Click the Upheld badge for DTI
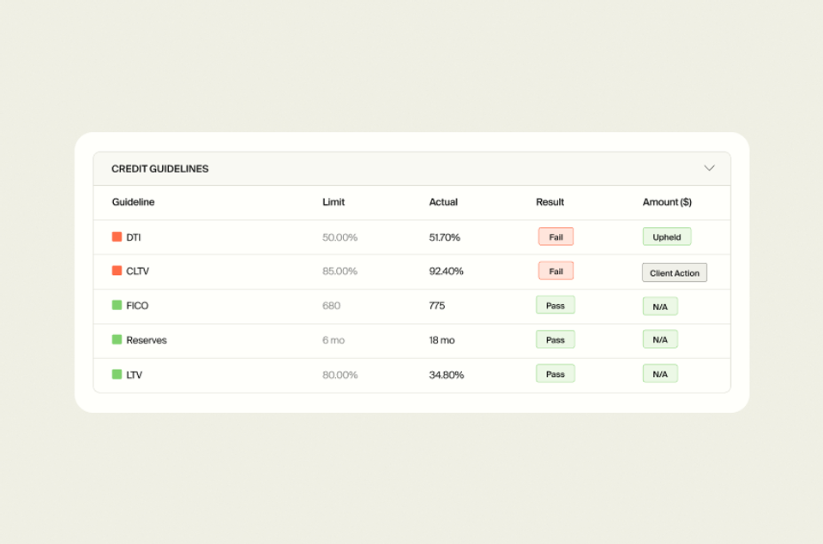 point(667,236)
